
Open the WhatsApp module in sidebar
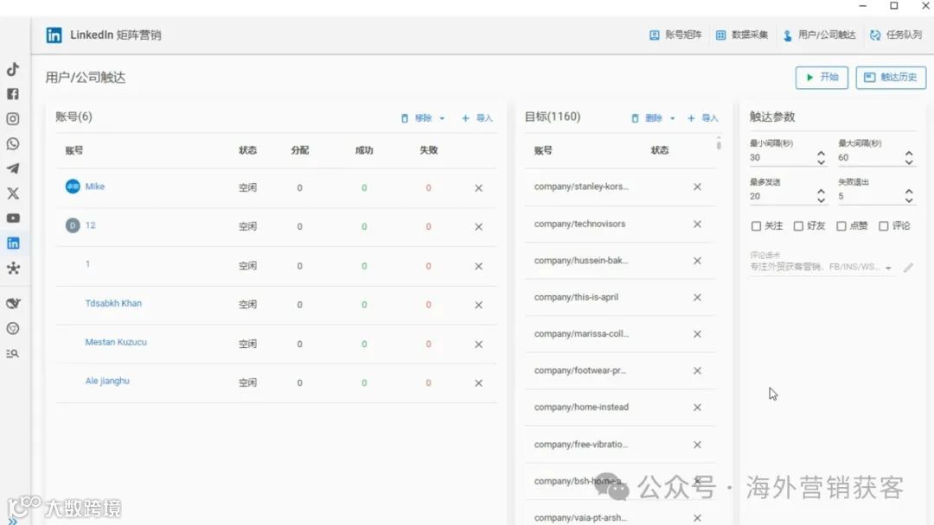(13, 144)
